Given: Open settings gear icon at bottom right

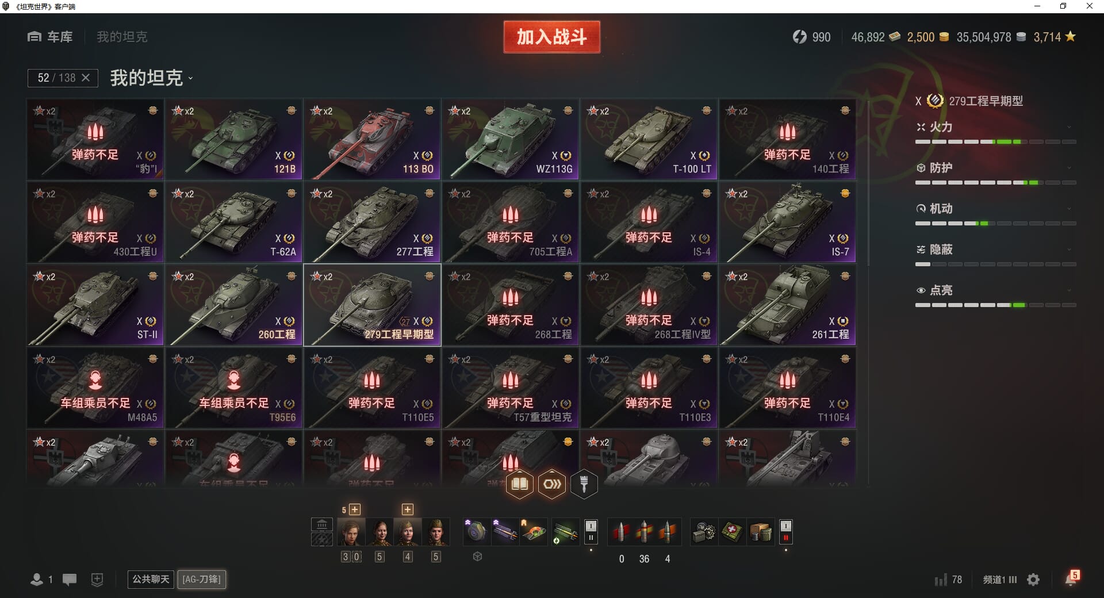Looking at the screenshot, I should (1033, 580).
